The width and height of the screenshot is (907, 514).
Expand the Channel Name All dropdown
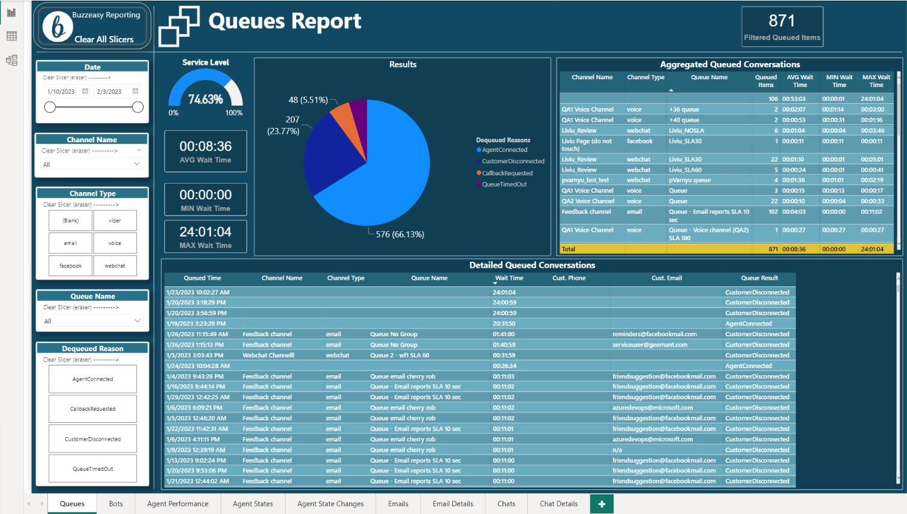137,164
